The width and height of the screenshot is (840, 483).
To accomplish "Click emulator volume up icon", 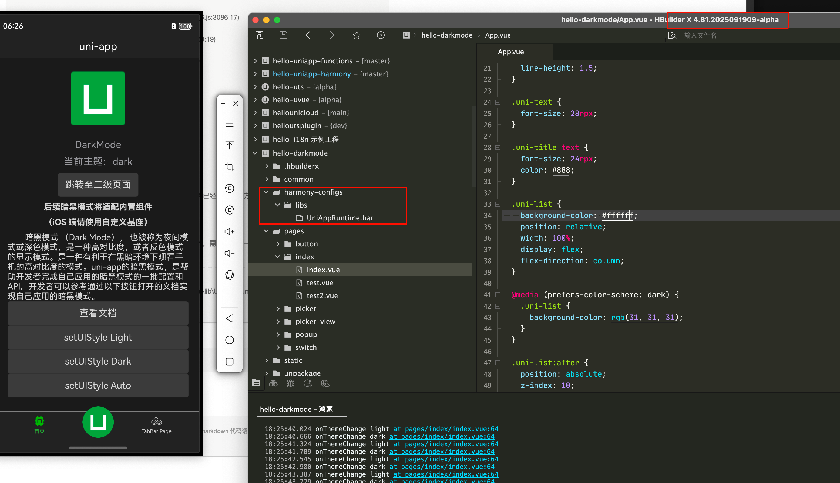I will pos(229,232).
